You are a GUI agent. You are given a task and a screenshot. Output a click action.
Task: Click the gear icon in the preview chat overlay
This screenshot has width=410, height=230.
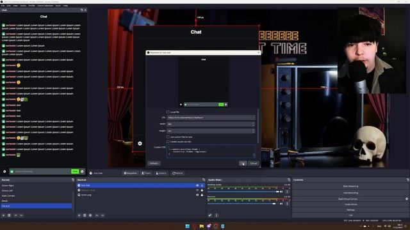140,143
